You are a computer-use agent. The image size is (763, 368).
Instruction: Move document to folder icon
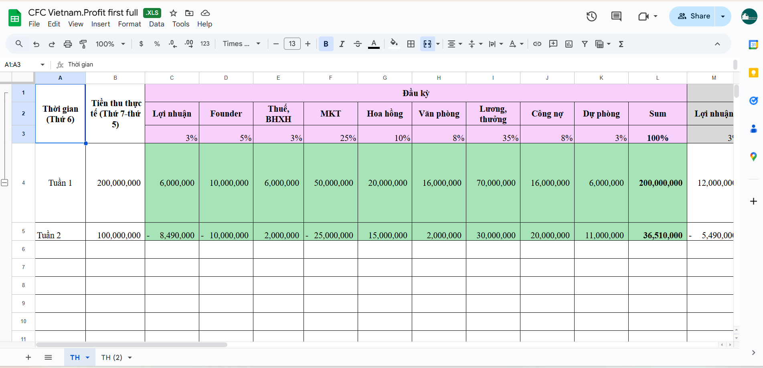click(189, 13)
